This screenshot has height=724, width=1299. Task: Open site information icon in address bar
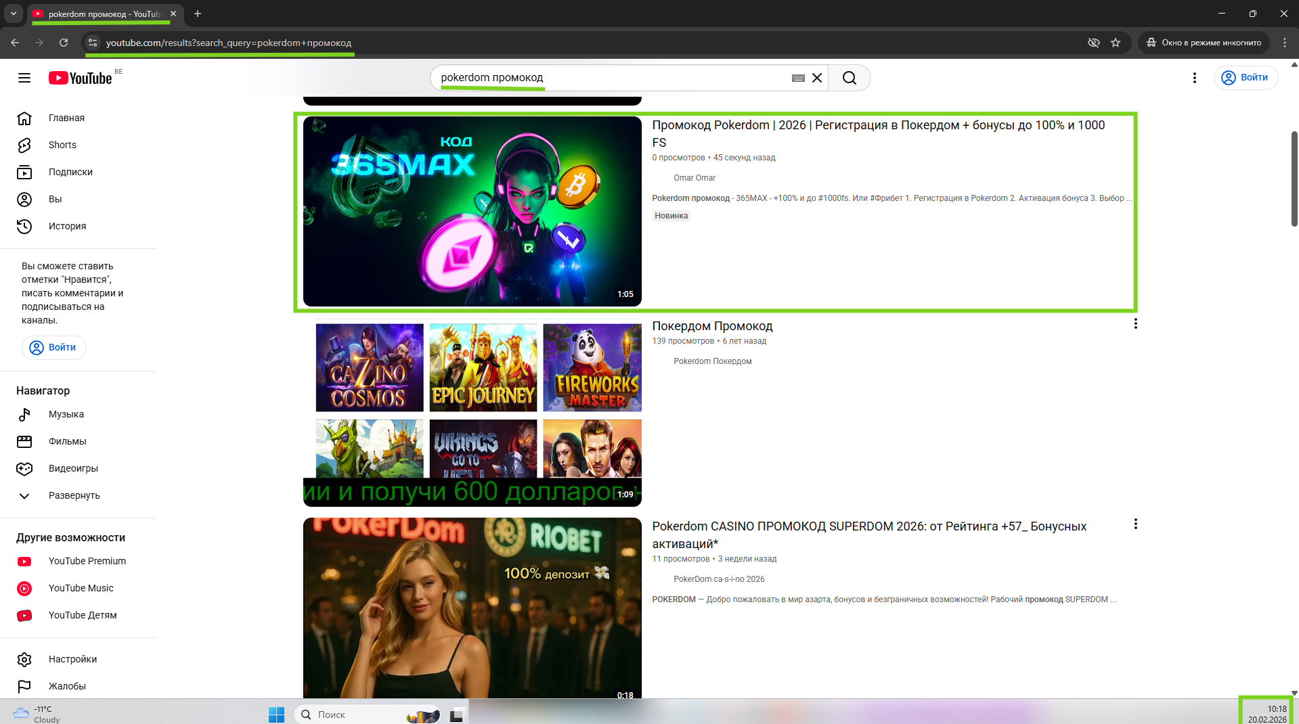coord(93,43)
